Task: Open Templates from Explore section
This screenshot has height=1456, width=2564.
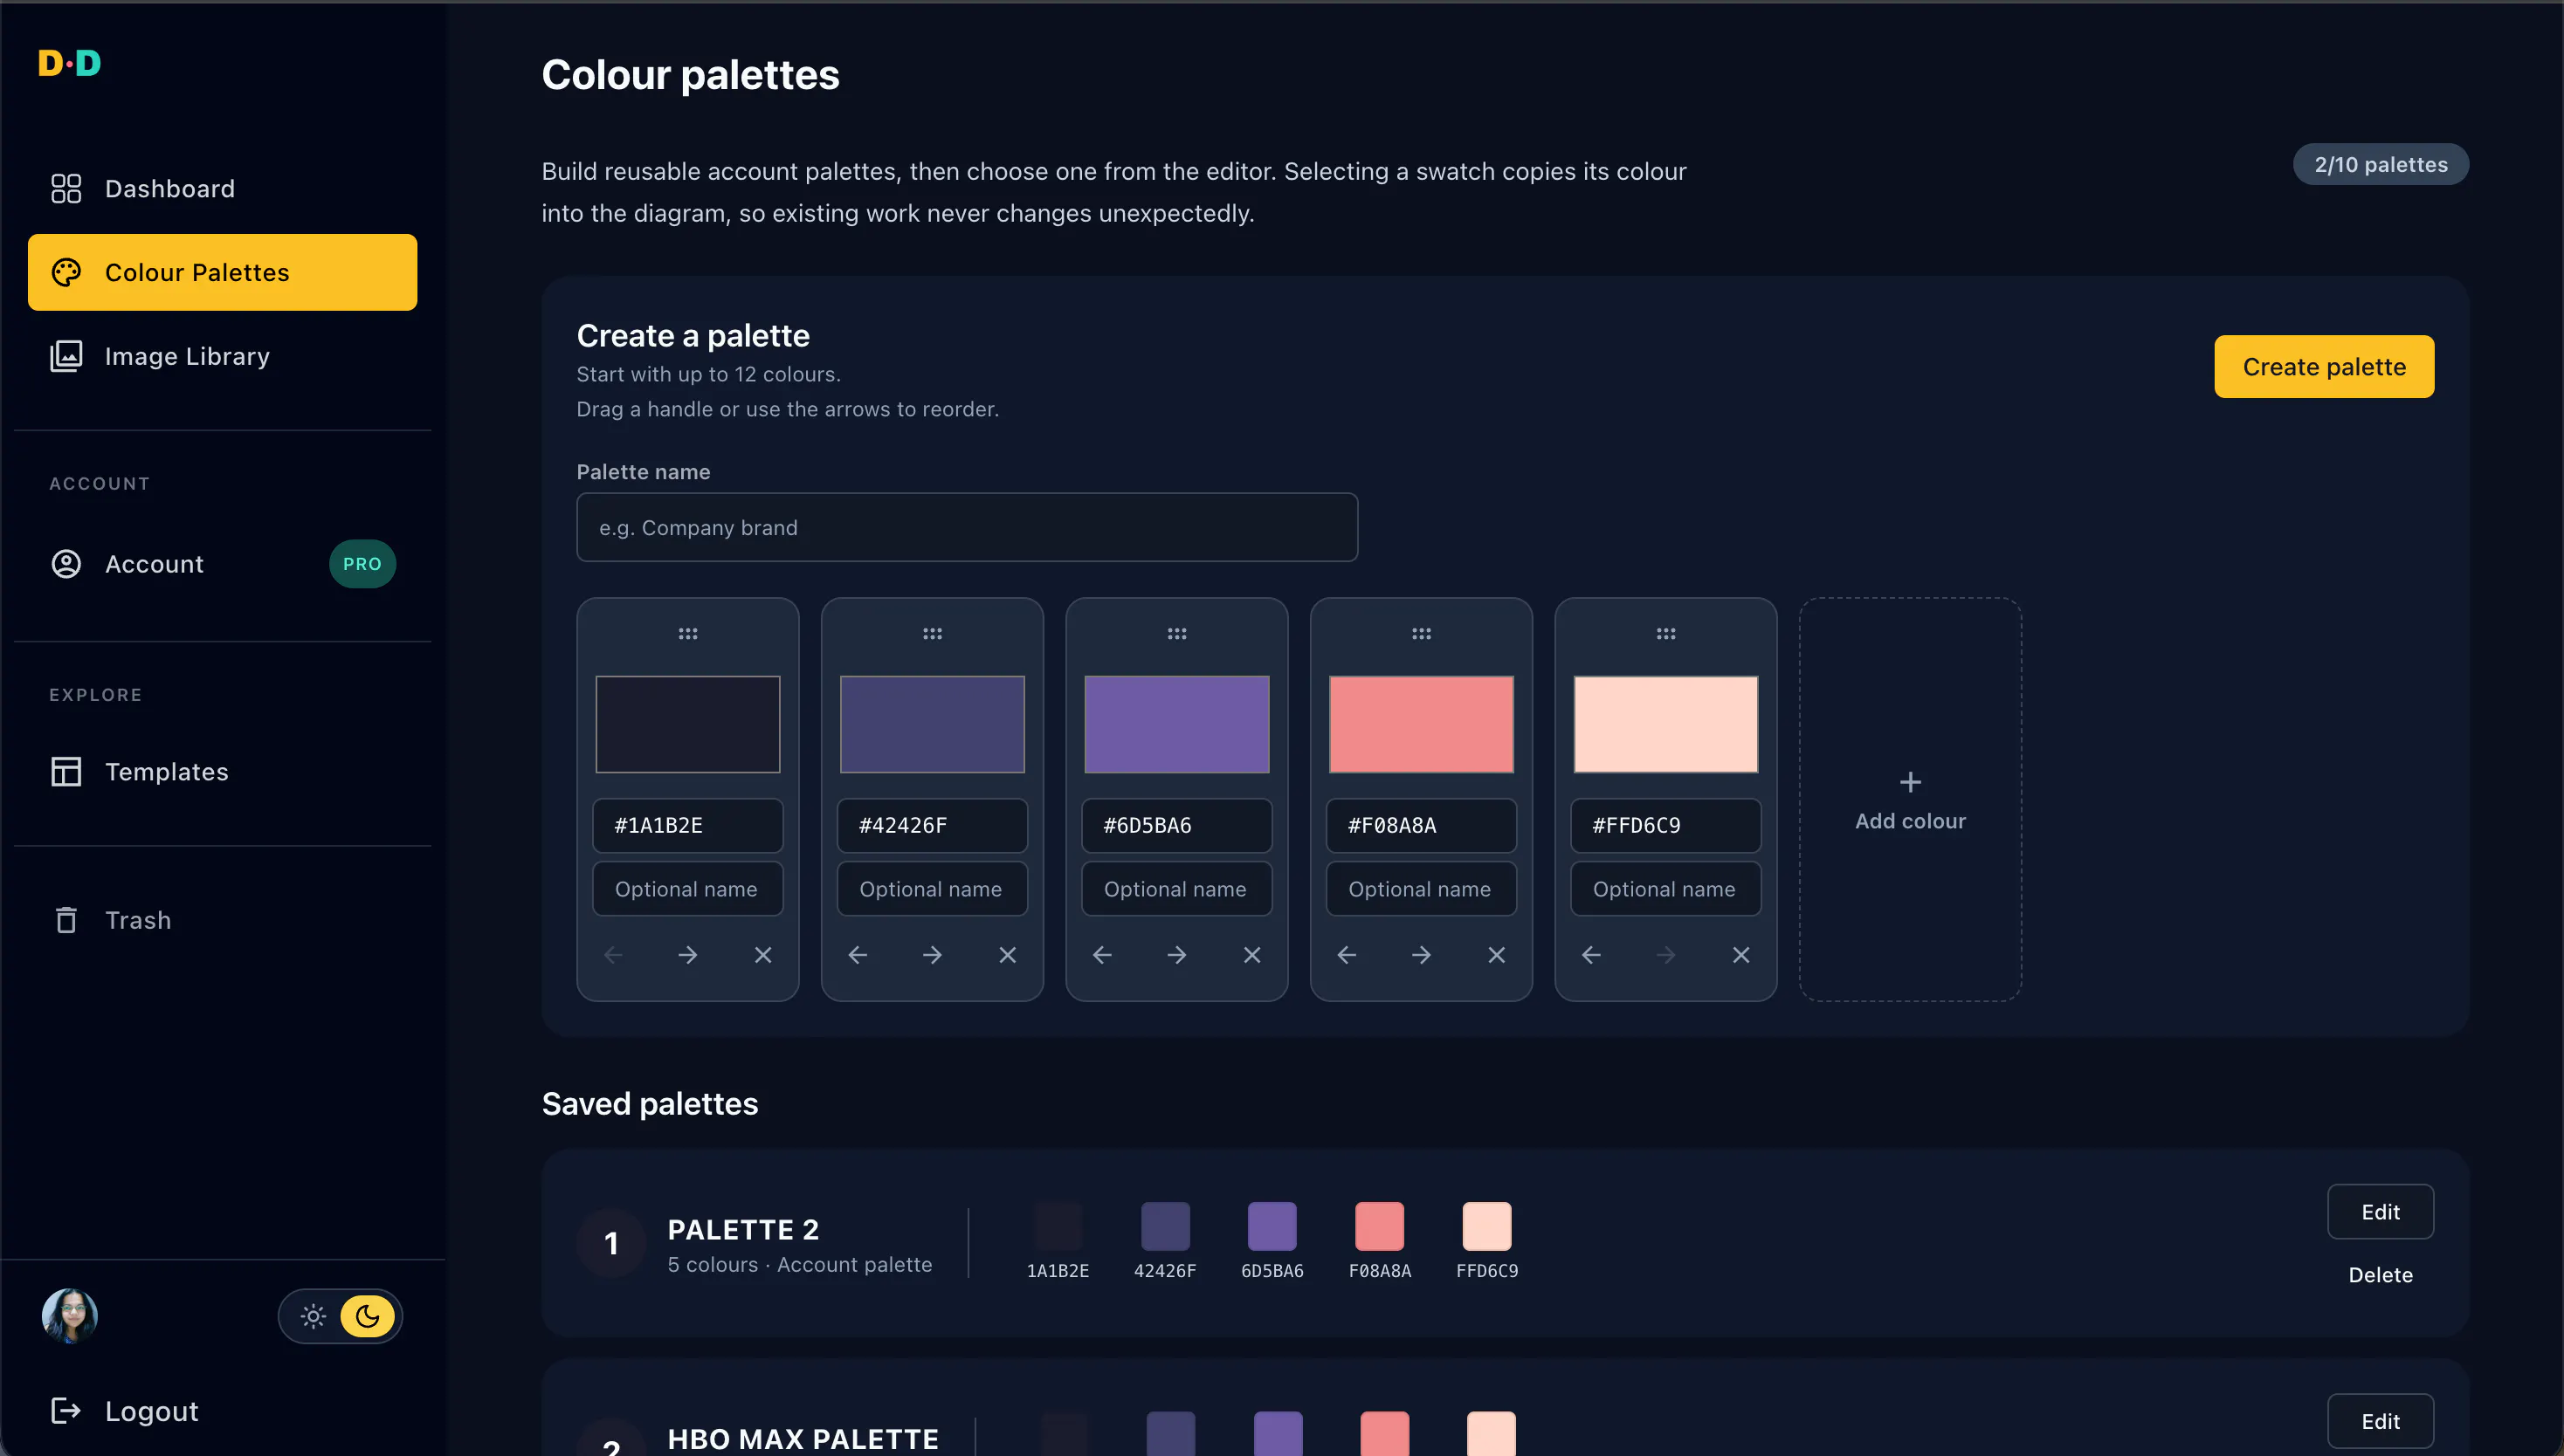Action: (x=222, y=771)
